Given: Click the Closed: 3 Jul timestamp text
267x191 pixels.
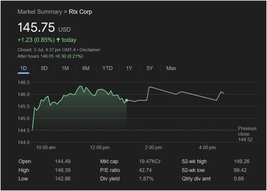Looking at the screenshot, I should 46,50.
